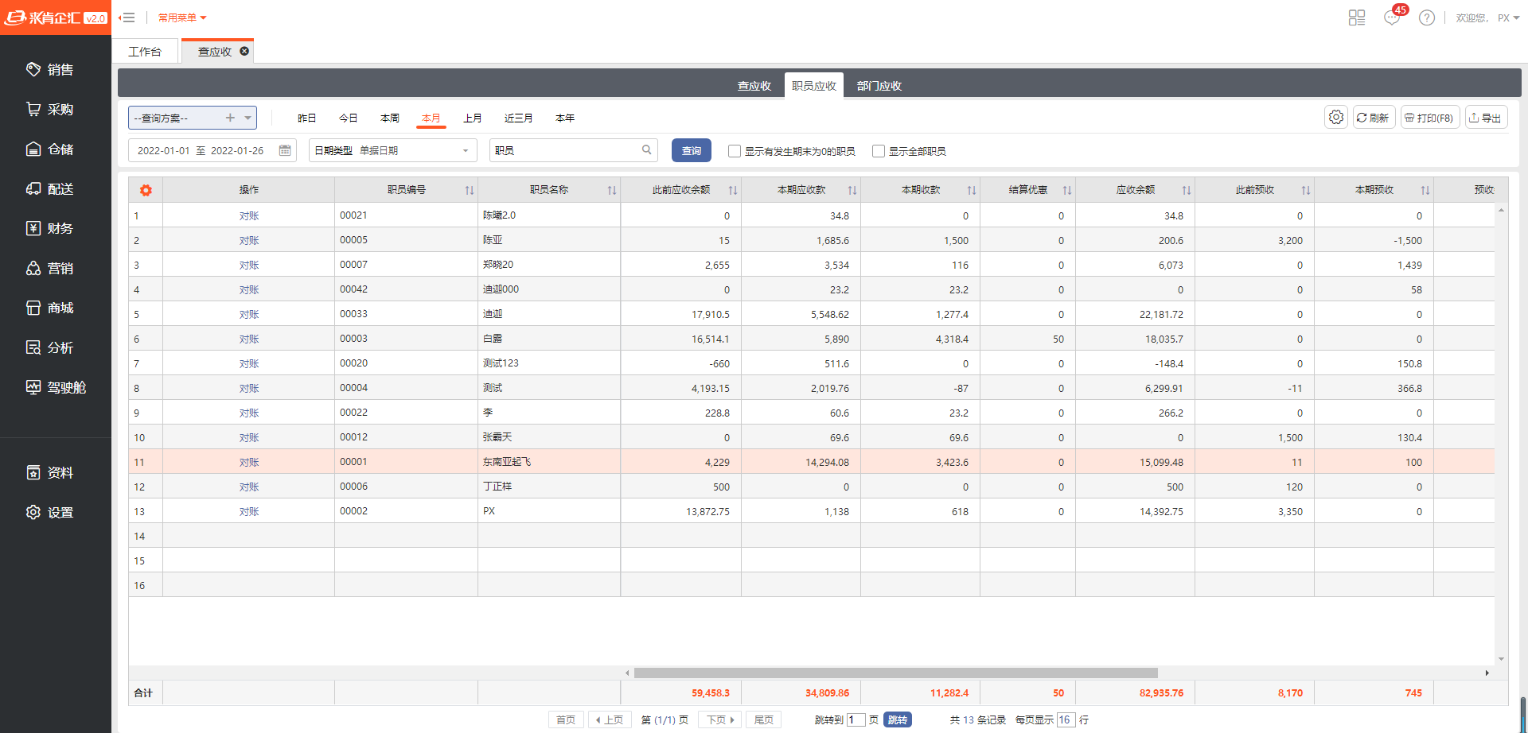Switch to the 部门应收 tab
Screen dimensions: 1528x733
(879, 86)
